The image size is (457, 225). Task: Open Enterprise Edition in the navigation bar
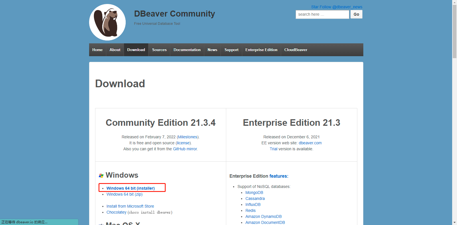click(x=261, y=50)
